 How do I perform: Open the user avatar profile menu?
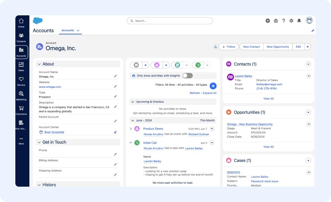[309, 20]
